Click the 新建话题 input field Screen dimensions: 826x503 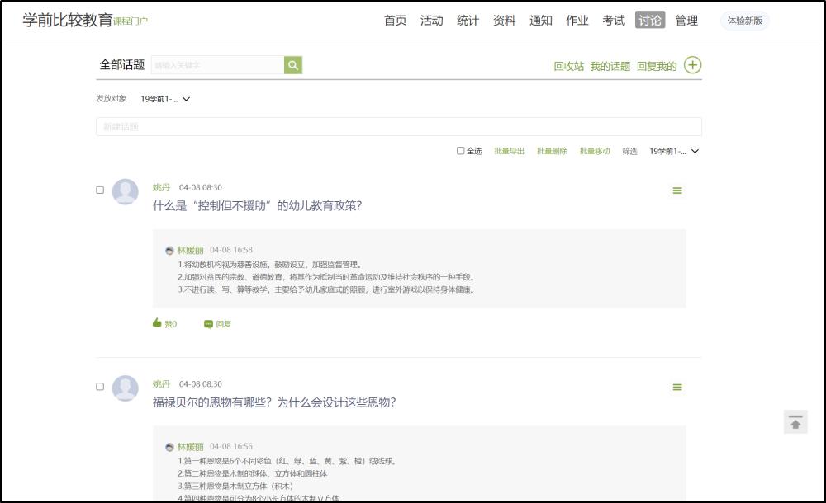click(398, 127)
